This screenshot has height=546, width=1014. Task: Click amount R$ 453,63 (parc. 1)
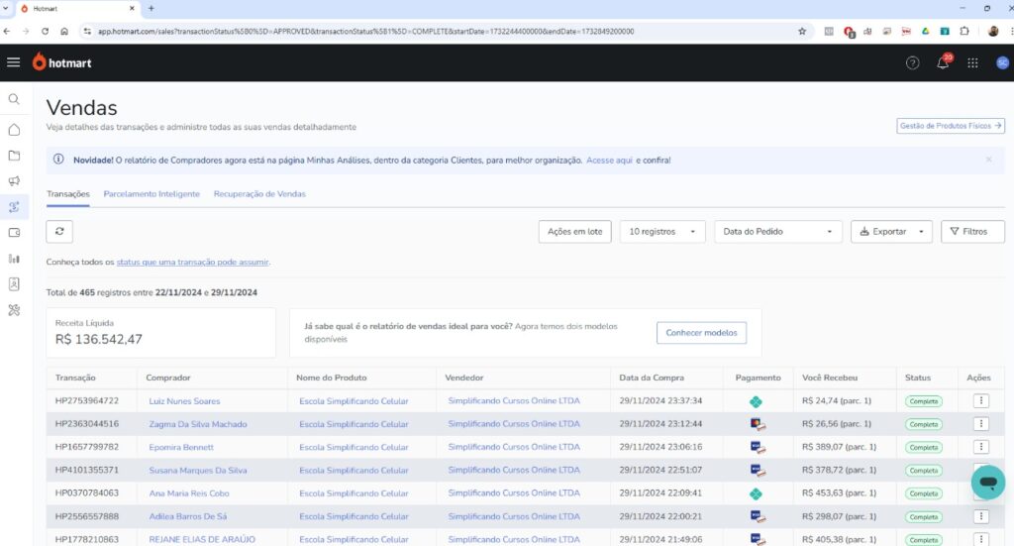pyautogui.click(x=839, y=492)
